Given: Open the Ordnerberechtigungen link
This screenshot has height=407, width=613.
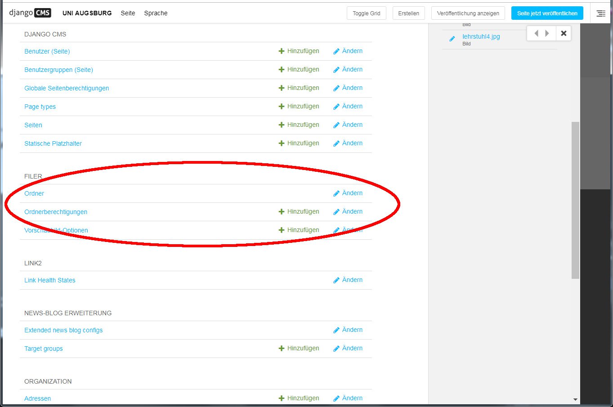Looking at the screenshot, I should 56,212.
